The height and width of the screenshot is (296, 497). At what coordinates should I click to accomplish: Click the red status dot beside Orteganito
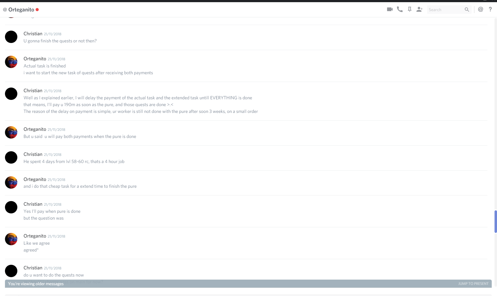coord(37,10)
